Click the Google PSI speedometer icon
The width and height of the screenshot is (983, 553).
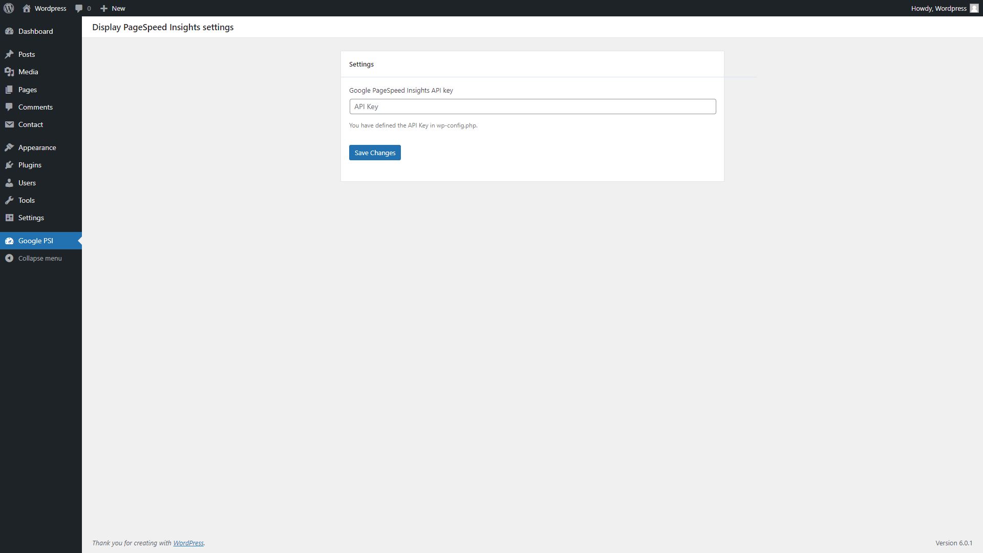tap(9, 241)
